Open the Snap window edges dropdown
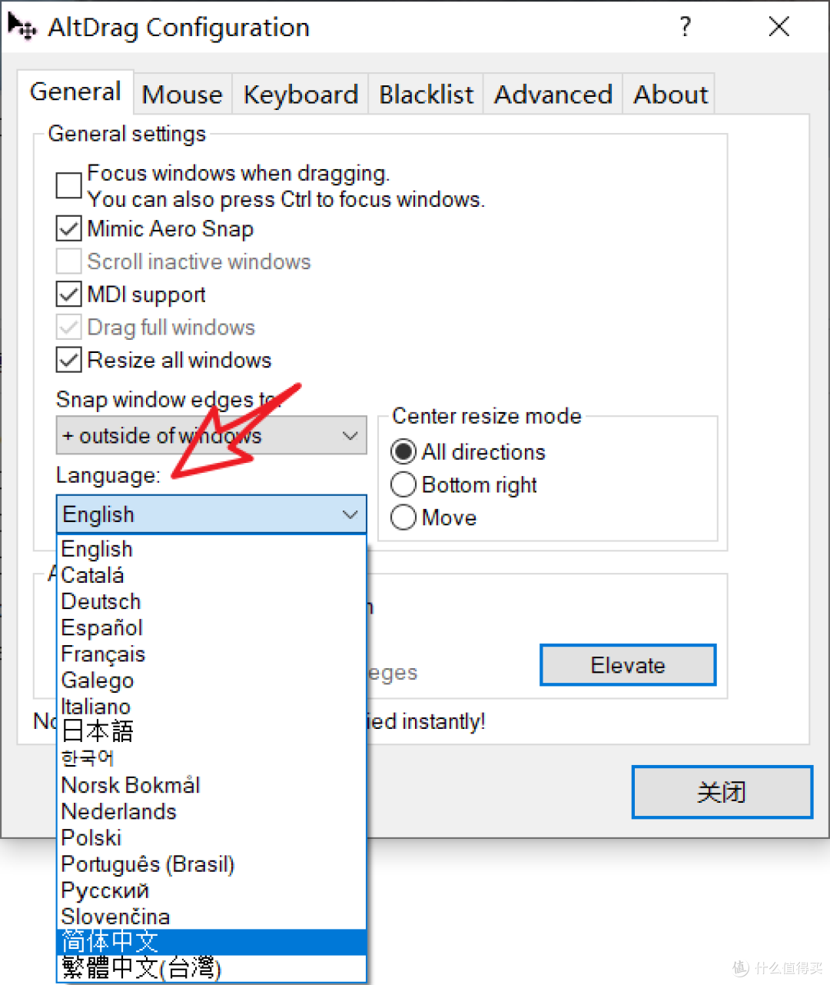Screen dimensions: 830x985 pyautogui.click(x=211, y=435)
